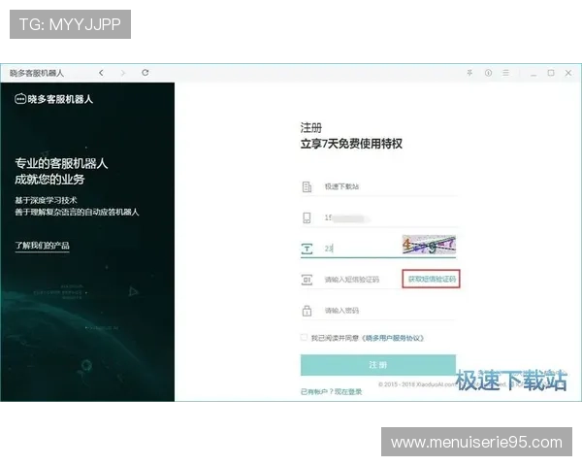Viewport: 582px width, 466px height.
Task: Click the 善于理解复杂语言的自动应答机器人 text
Action: coord(77,212)
